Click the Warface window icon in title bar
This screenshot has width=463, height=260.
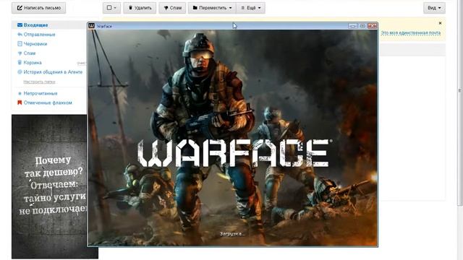coord(92,26)
